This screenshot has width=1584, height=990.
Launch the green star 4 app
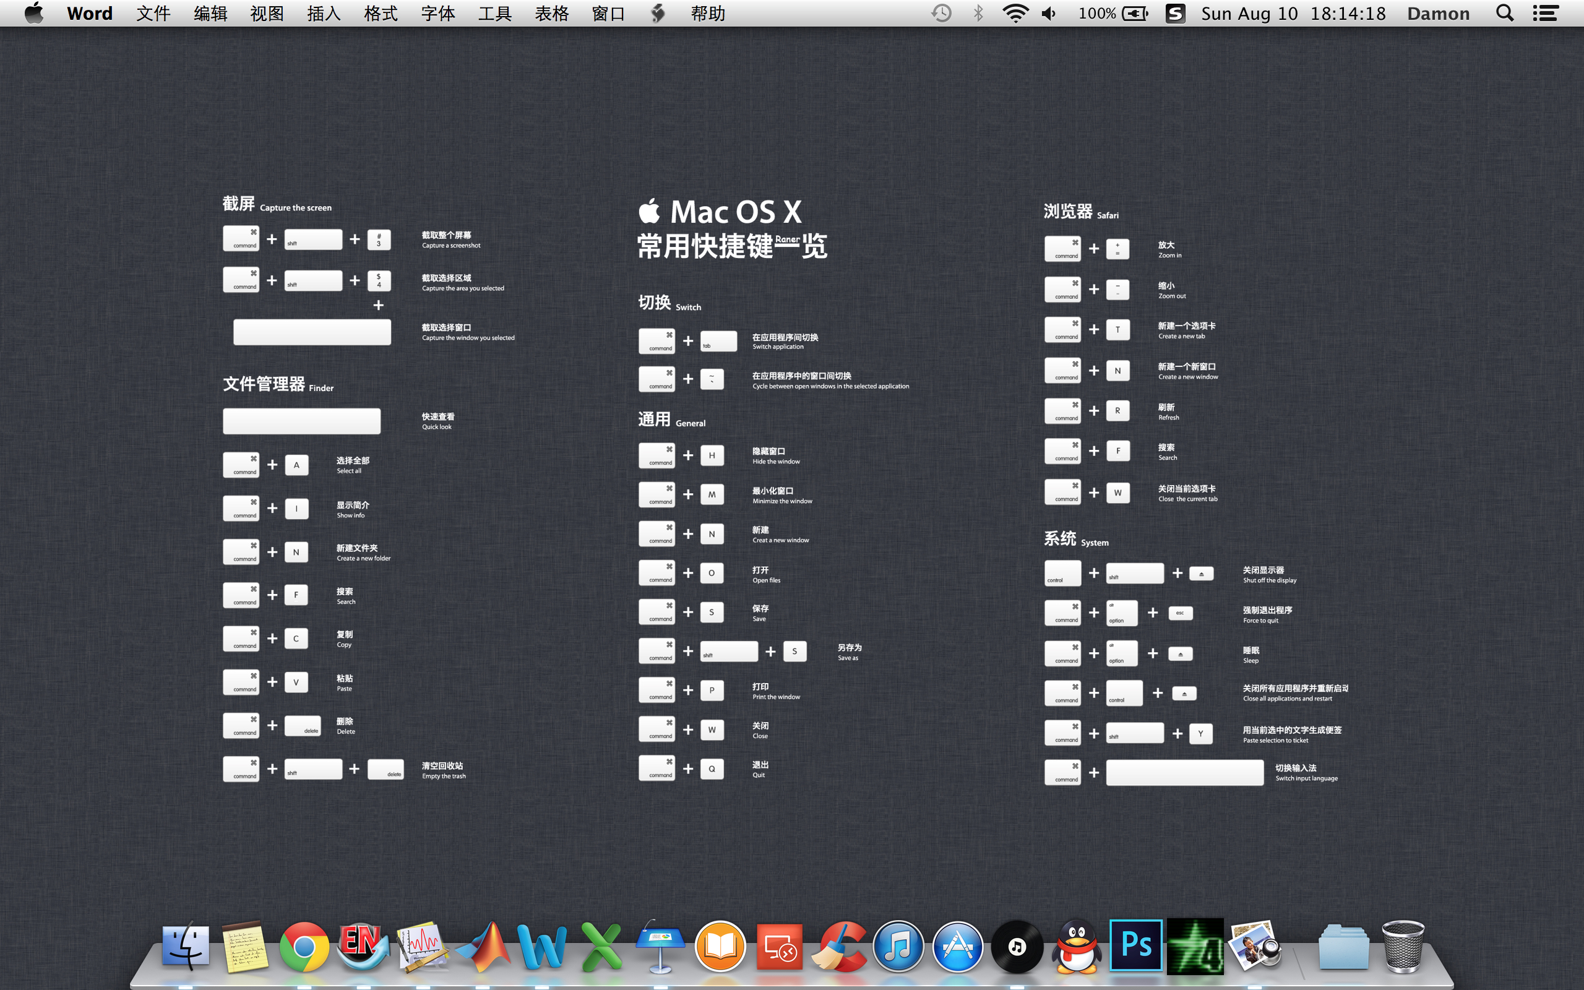click(1195, 947)
